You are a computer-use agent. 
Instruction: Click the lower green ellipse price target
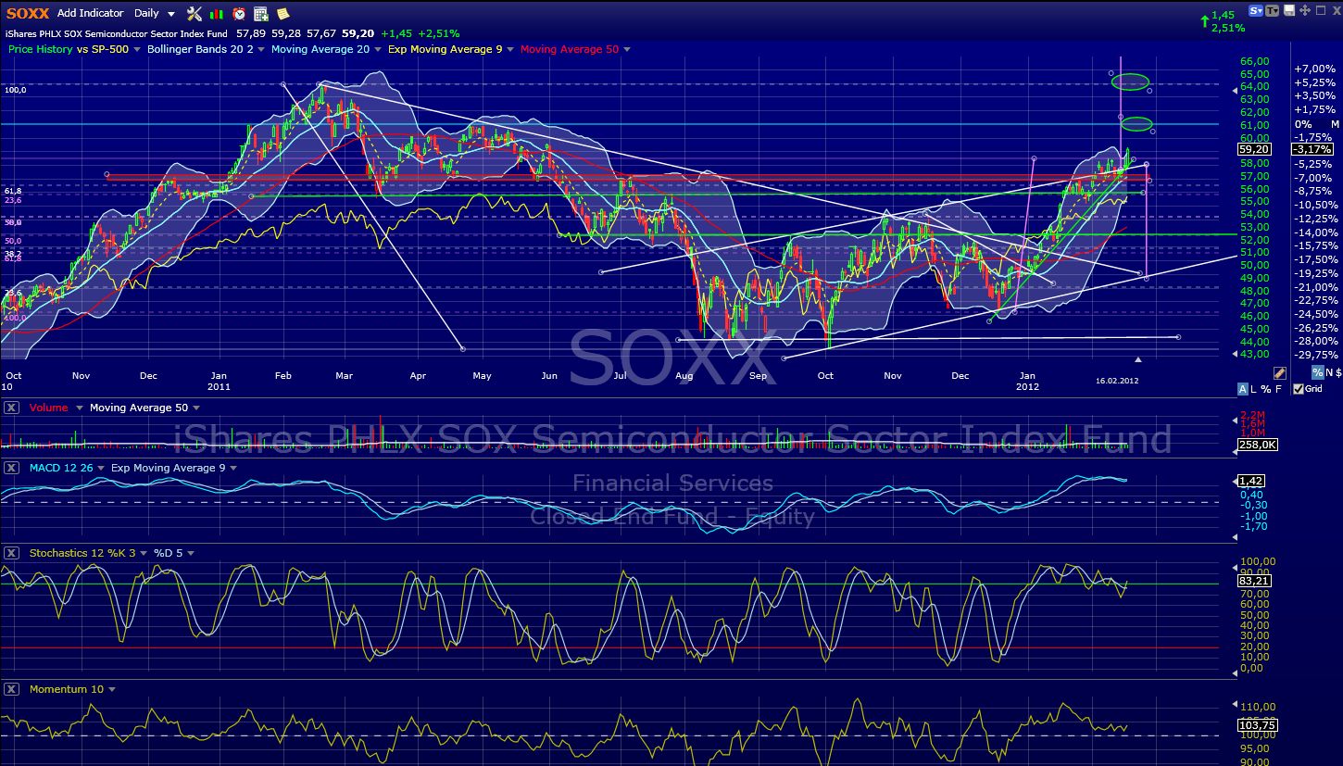pyautogui.click(x=1136, y=124)
